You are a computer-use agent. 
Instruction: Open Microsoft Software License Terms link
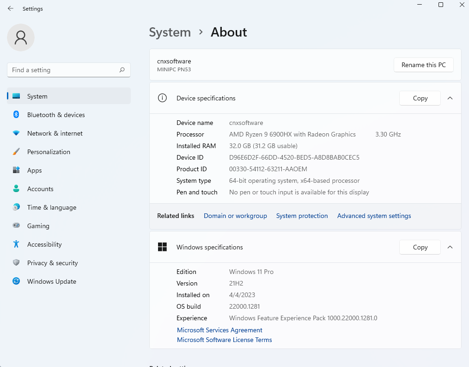pos(224,340)
